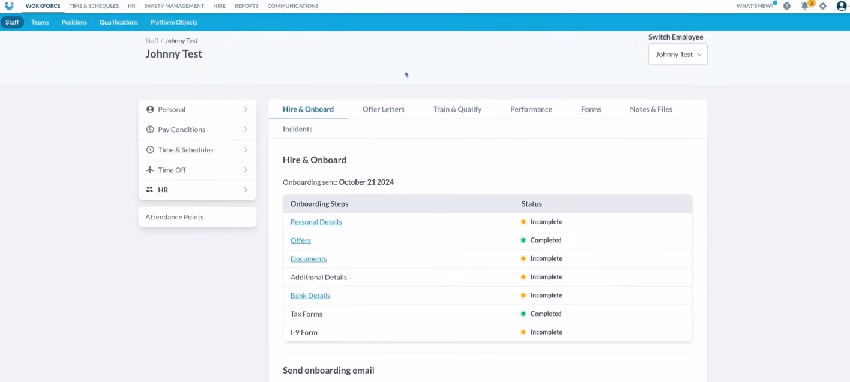Open the HIRE top menu
850x382 pixels.
(x=219, y=6)
